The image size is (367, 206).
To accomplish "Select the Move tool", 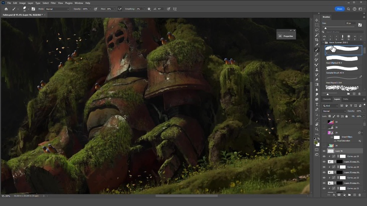I will [x=317, y=20].
